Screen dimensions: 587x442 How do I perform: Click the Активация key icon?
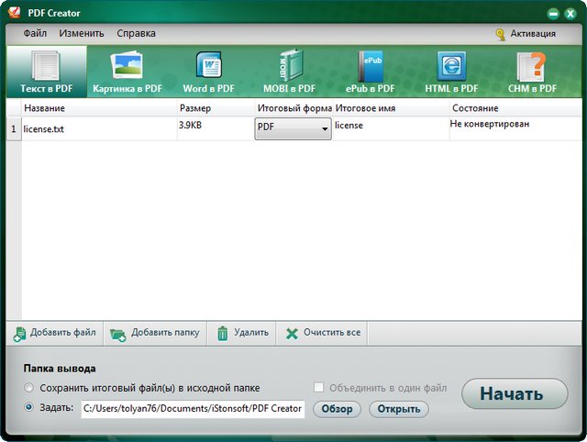tap(501, 34)
